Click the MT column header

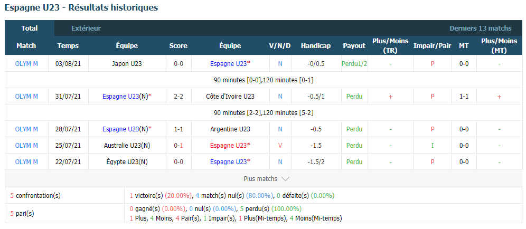[x=464, y=45]
